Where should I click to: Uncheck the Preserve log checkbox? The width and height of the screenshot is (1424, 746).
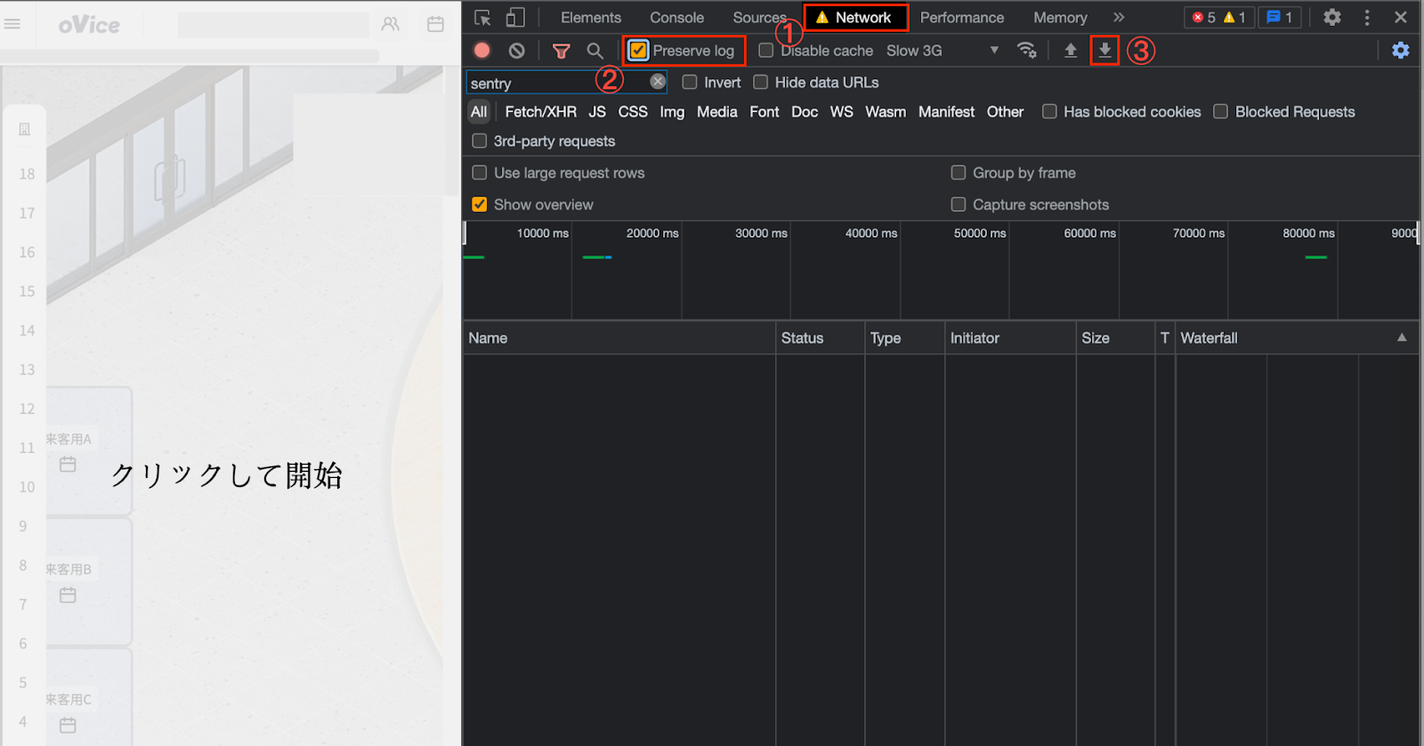[638, 51]
